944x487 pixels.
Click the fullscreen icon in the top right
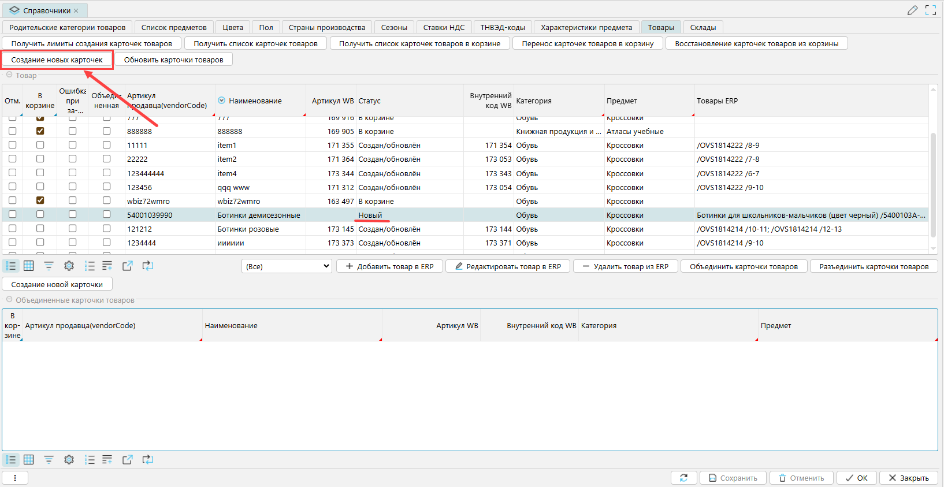[930, 10]
